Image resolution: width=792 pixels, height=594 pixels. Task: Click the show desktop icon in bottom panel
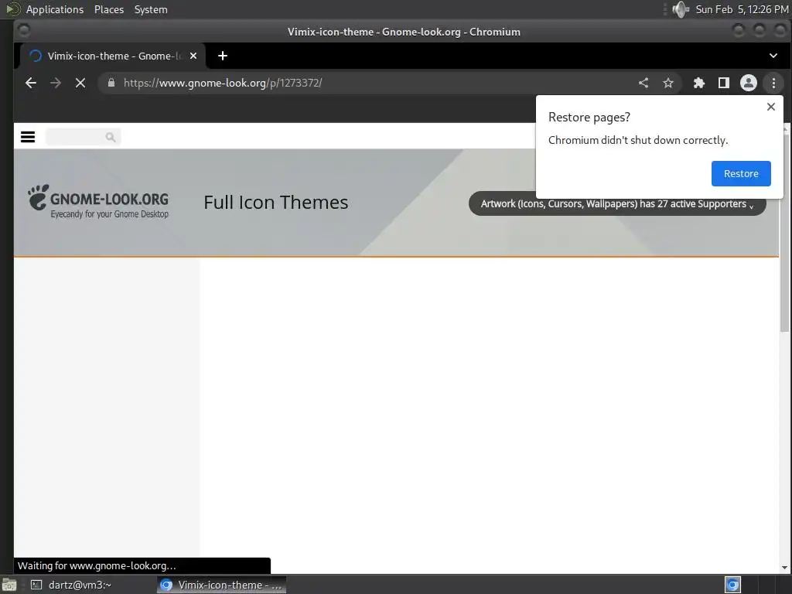pos(9,585)
